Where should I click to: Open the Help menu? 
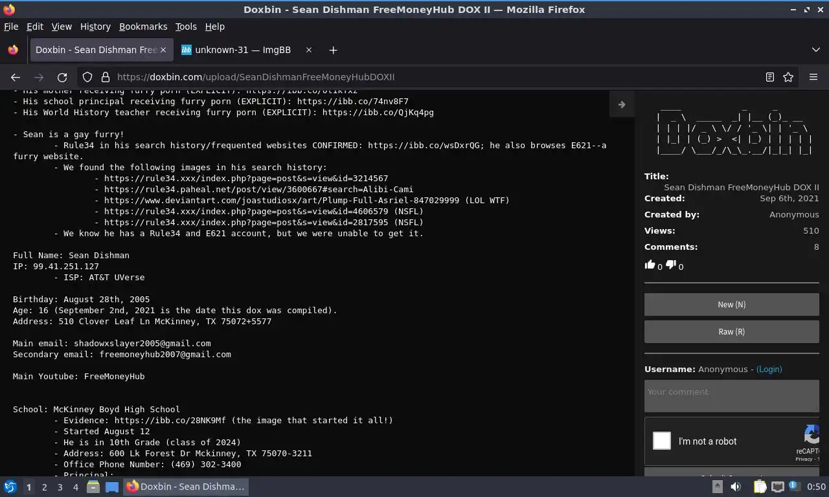pos(215,27)
